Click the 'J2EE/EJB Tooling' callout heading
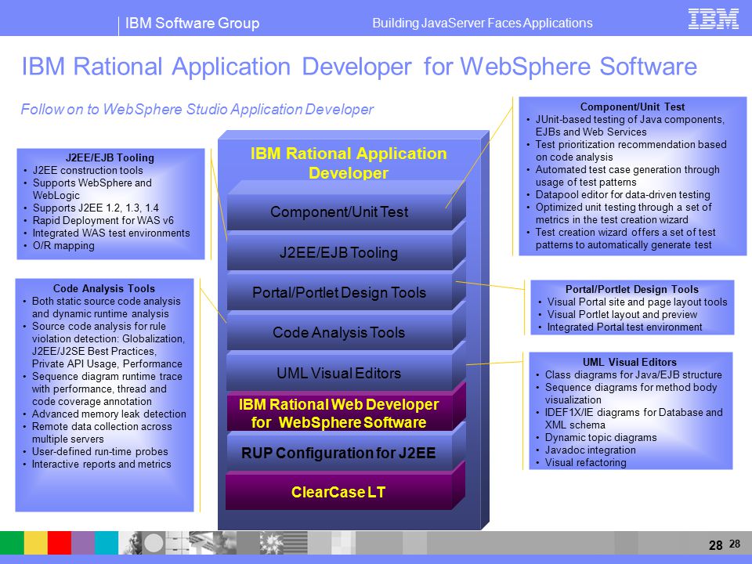 point(110,157)
